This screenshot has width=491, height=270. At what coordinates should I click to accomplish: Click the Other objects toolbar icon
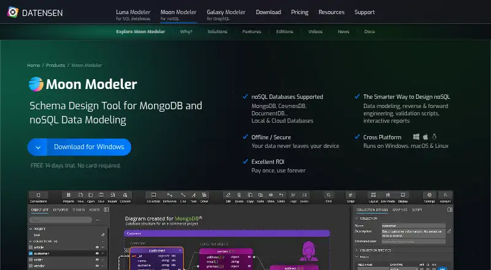click(204, 195)
